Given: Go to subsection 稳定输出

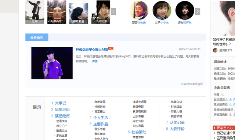Looking at the screenshot, I should click(x=100, y=111).
